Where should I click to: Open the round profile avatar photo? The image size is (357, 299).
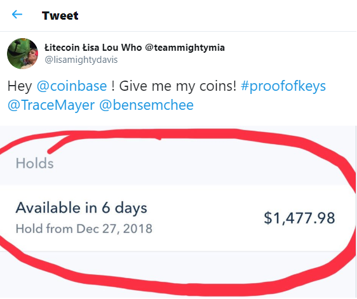22,54
